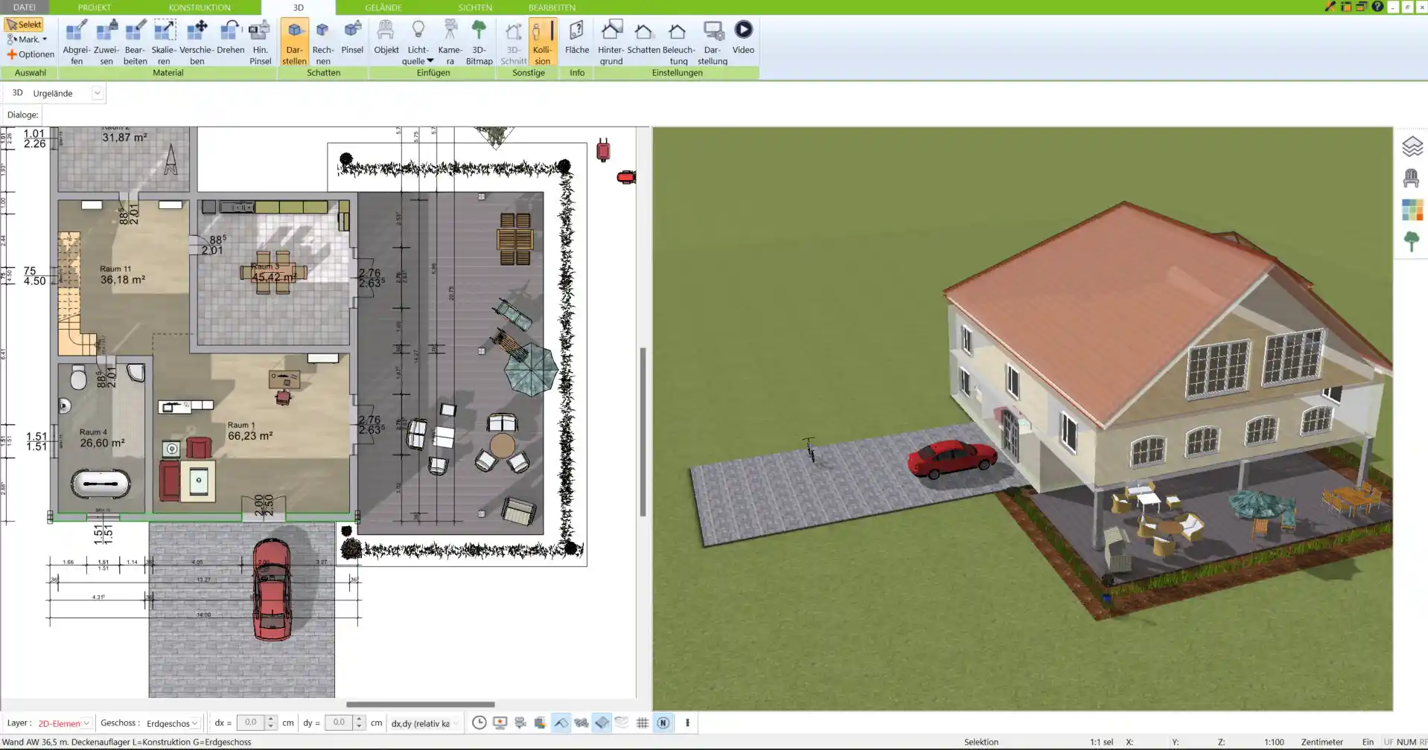Insert an Objekt into the scene
Image resolution: width=1428 pixels, height=750 pixels.
pyautogui.click(x=386, y=37)
